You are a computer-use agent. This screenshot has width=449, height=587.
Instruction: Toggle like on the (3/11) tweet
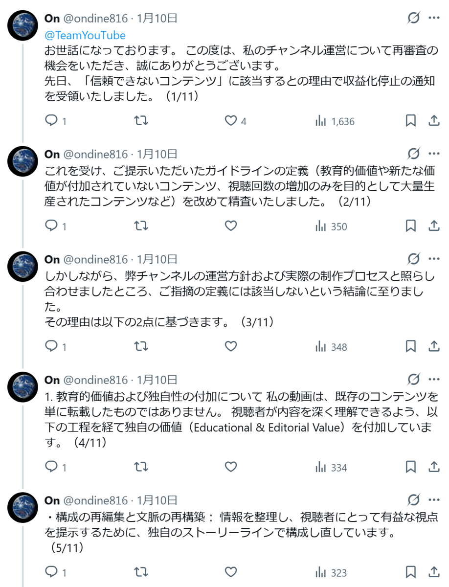pos(231,347)
